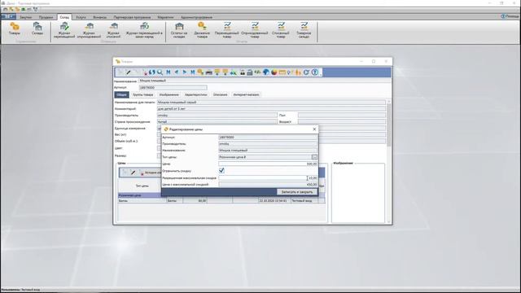
Task: Open the Группы товара tab in Товары window
Action: coord(143,94)
